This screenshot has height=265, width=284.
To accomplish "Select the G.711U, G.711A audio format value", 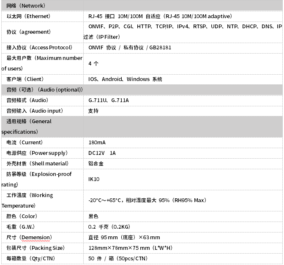I will pyautogui.click(x=108, y=100).
